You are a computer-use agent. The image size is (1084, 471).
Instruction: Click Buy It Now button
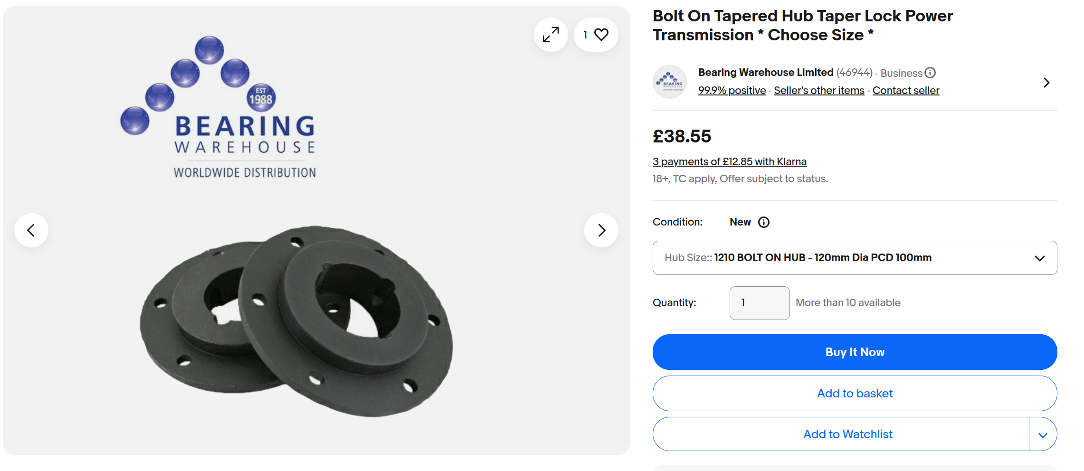pos(855,352)
